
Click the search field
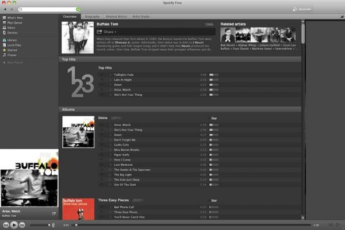click(49, 9)
